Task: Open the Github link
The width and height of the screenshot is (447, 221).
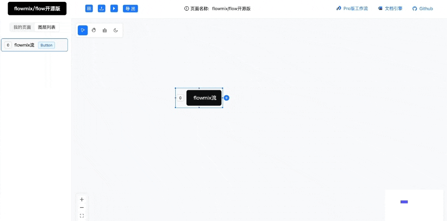Action: click(423, 8)
